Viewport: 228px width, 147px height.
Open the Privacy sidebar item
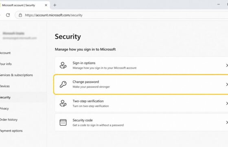coord(4,109)
